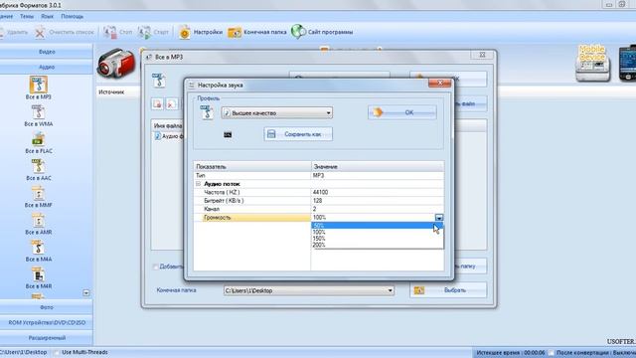Select the 'Все в MMF' converter icon
The width and height of the screenshot is (636, 358).
coord(38,193)
